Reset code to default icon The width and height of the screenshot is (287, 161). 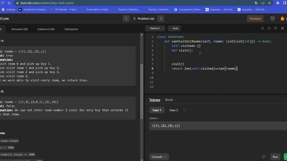point(276,28)
